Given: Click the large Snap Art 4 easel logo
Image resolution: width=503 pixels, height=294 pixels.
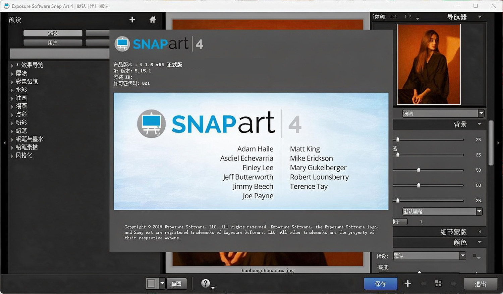Looking at the screenshot, I should [x=151, y=124].
